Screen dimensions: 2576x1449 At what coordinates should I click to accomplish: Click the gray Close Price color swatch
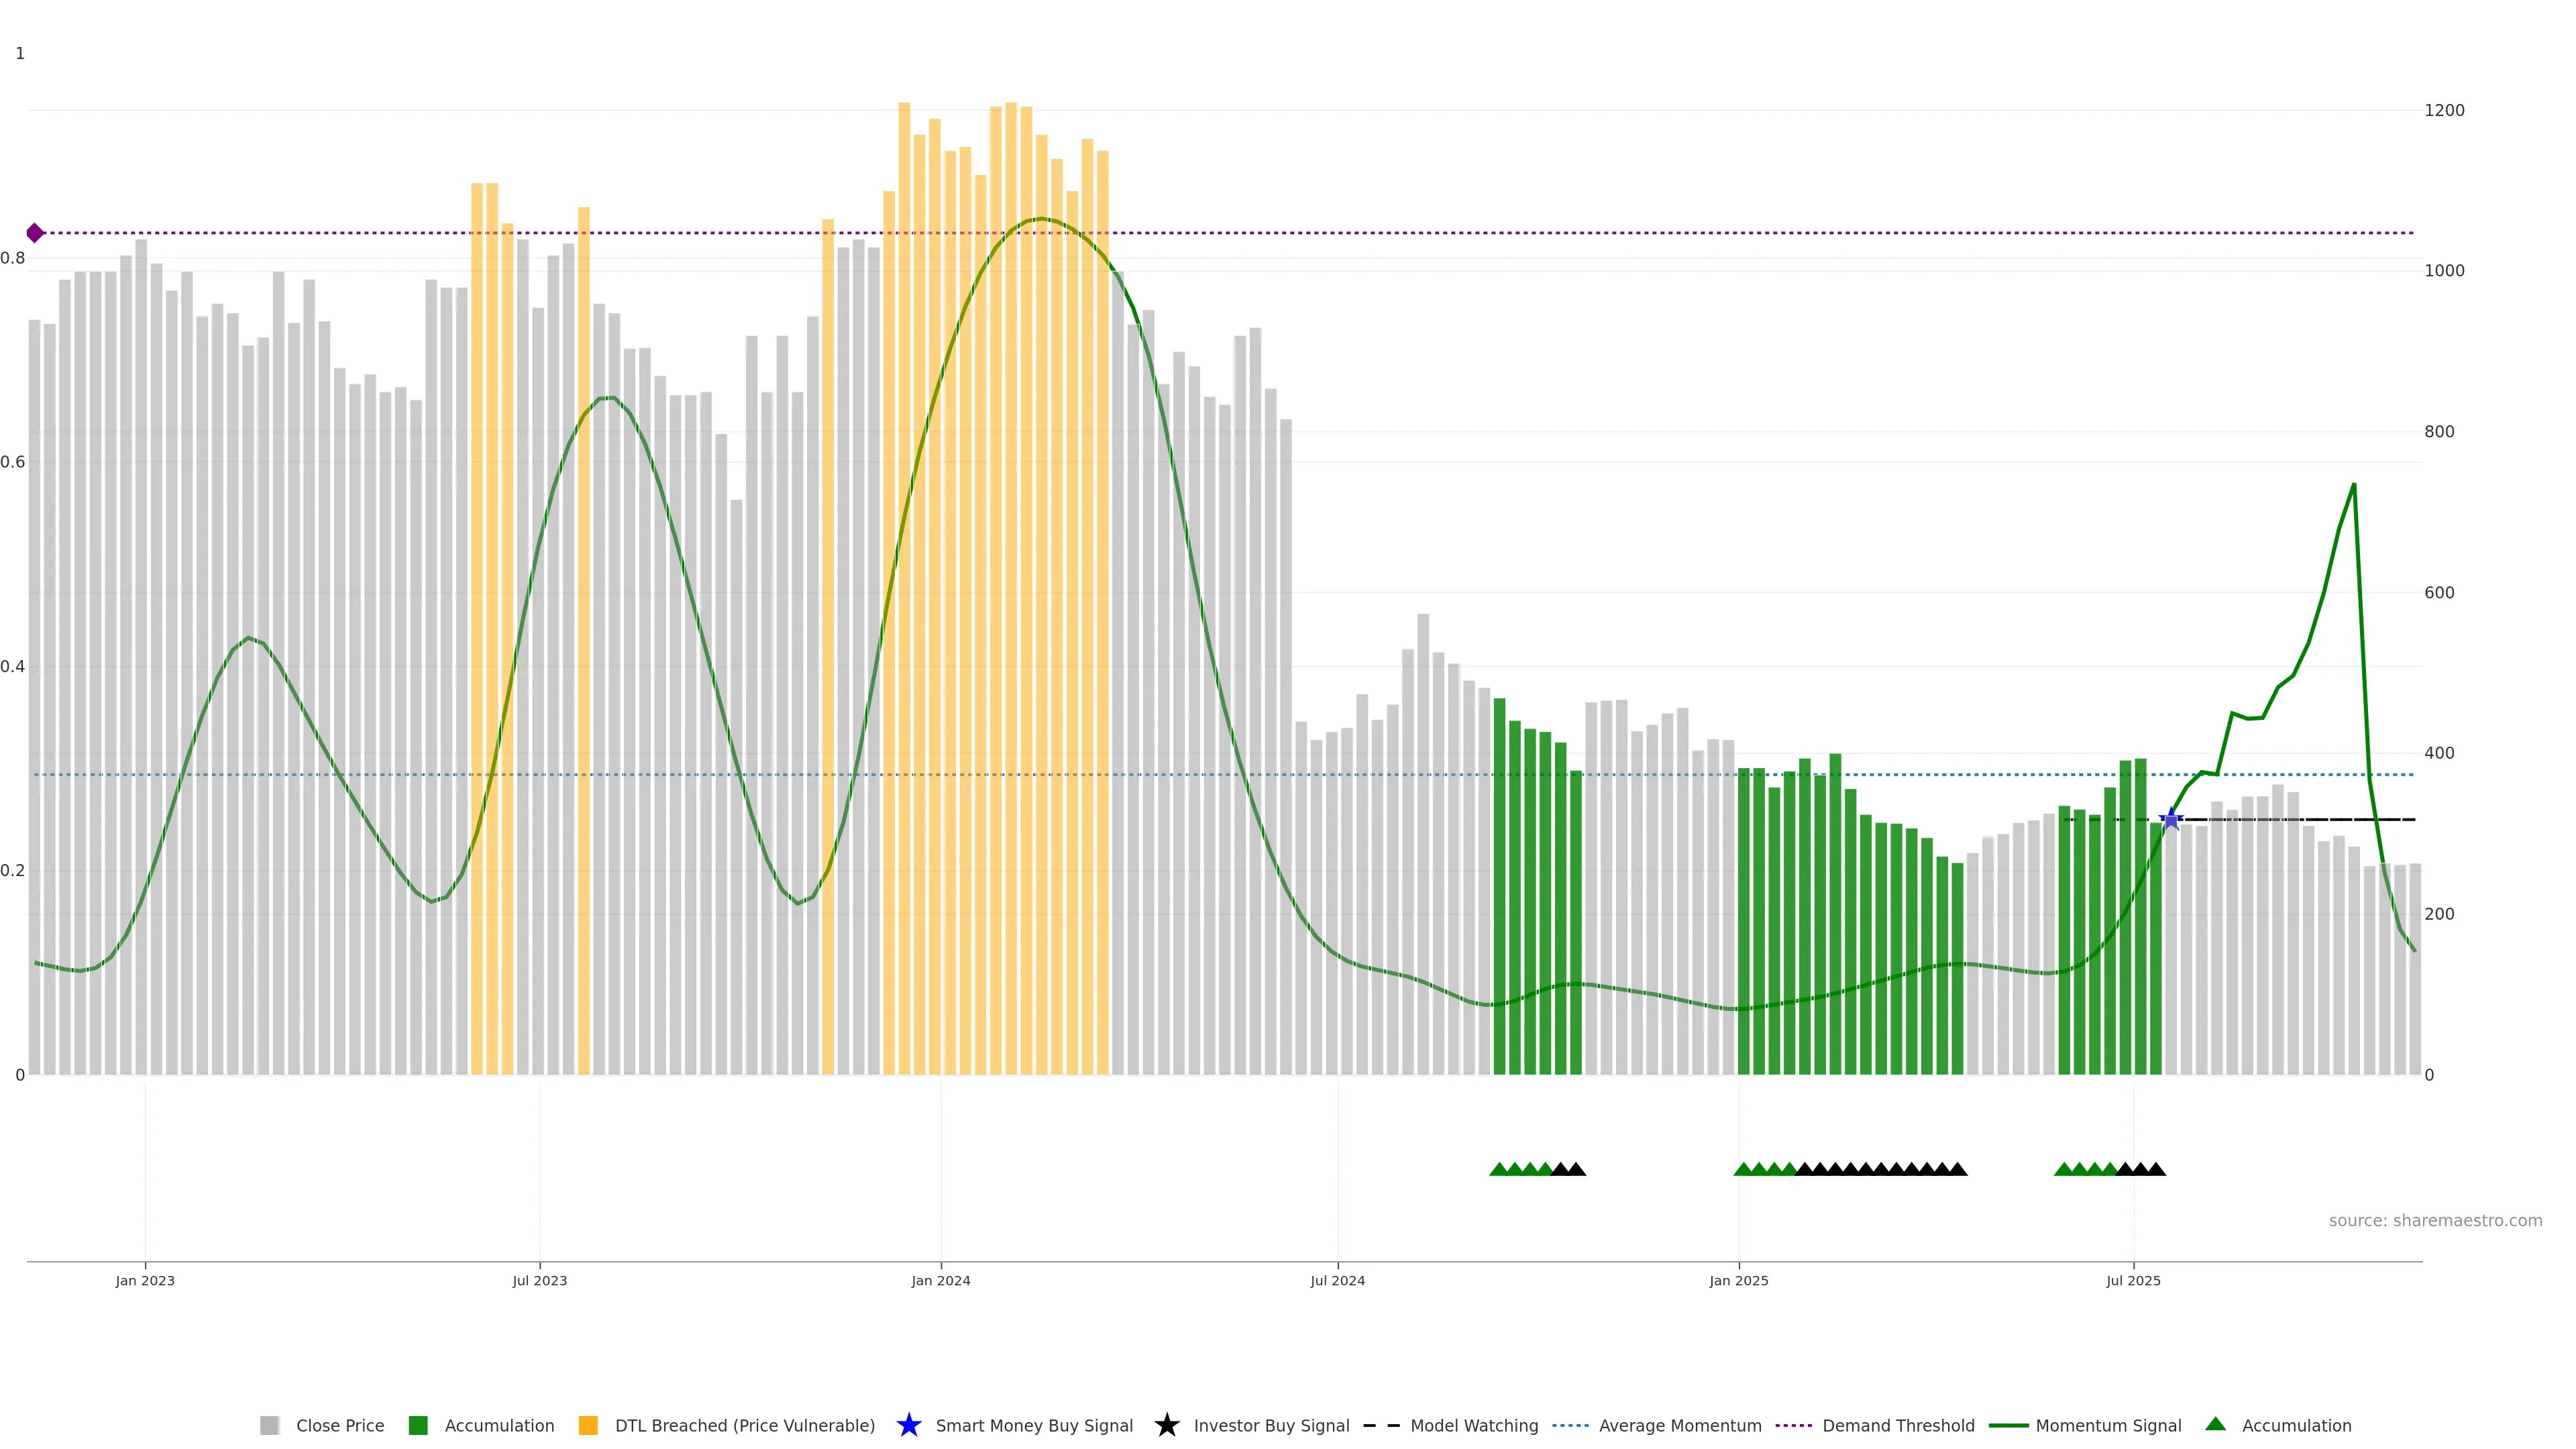[269, 1425]
